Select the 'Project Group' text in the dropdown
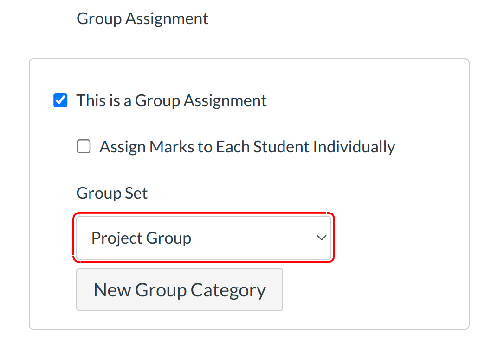The image size is (504, 351). point(141,238)
